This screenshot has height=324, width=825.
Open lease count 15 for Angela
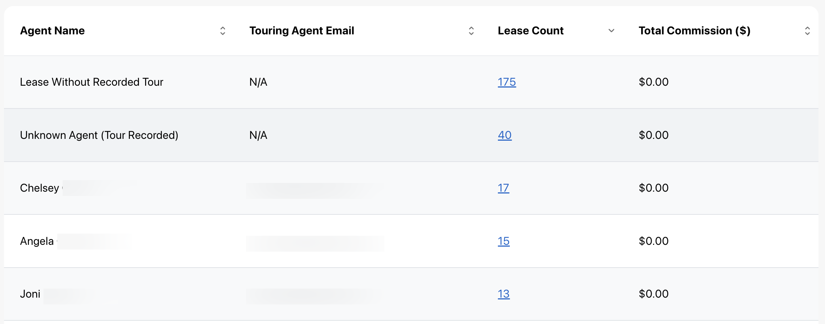click(x=503, y=241)
